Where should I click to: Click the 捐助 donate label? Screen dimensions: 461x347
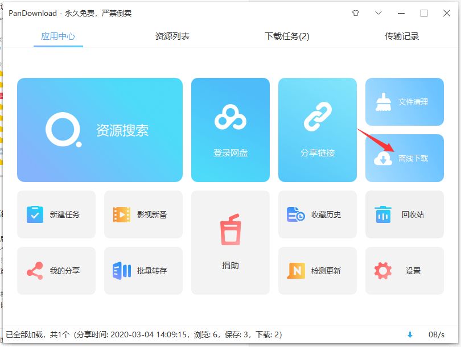[230, 265]
